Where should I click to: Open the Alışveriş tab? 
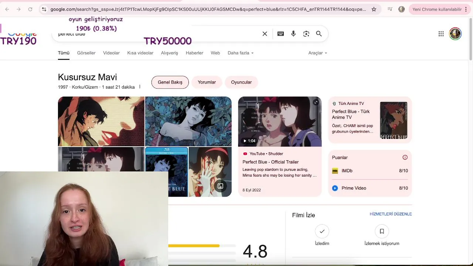[169, 53]
